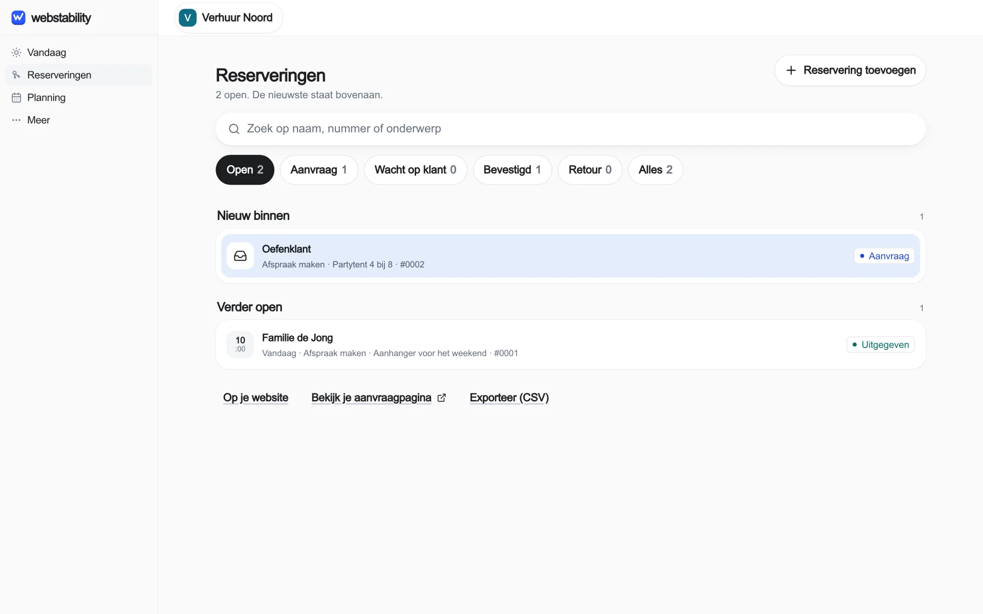This screenshot has width=983, height=614.
Task: Click the V avatar for Verhuur Noord
Action: pyautogui.click(x=187, y=17)
